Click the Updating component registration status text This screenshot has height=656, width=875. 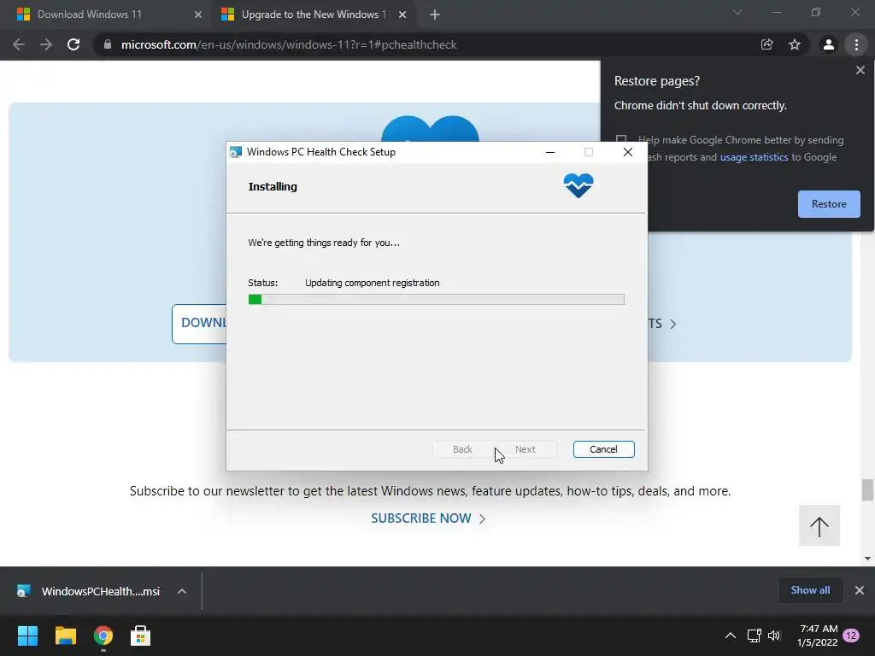click(x=373, y=283)
